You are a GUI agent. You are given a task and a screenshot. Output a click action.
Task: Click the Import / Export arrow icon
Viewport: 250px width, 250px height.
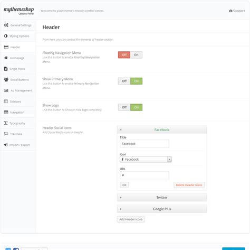click(x=6, y=145)
